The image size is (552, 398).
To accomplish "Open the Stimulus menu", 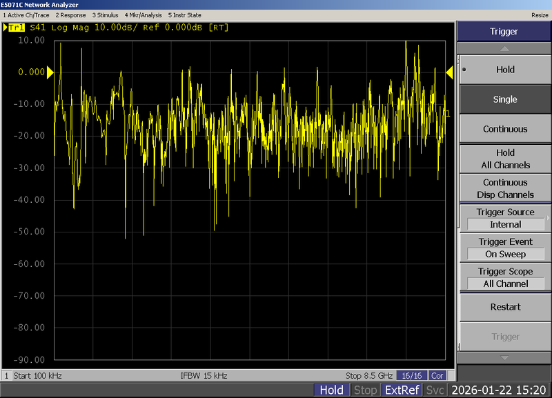I will click(x=105, y=14).
